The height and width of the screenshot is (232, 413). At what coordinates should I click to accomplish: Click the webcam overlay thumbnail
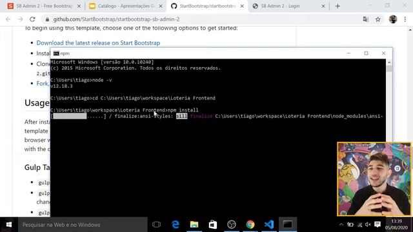coord(374,179)
